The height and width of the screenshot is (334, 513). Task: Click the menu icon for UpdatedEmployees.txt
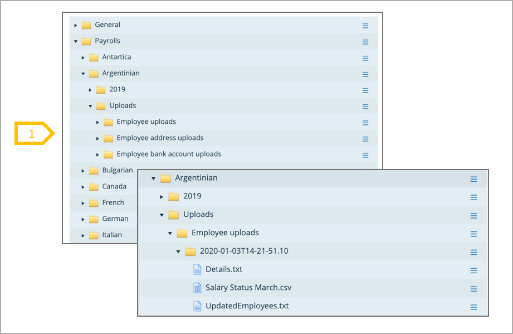click(473, 307)
